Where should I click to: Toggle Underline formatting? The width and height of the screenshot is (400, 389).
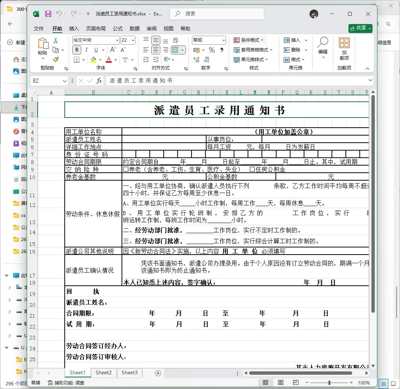click(96, 50)
